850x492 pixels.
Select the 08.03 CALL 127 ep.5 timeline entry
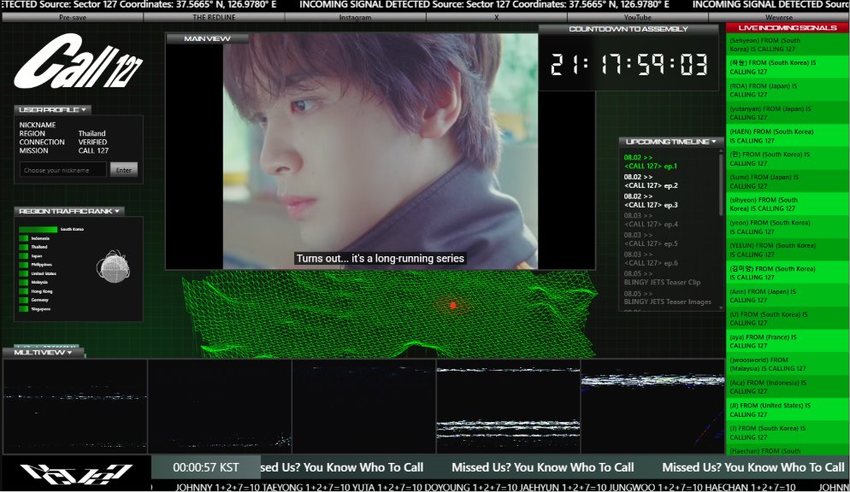coord(651,239)
